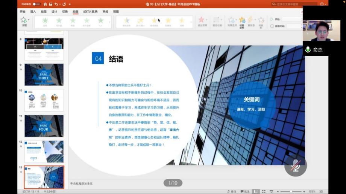Toggle the 备注 notes button in status bar
Screen dimensions: 346x194
tap(232, 192)
